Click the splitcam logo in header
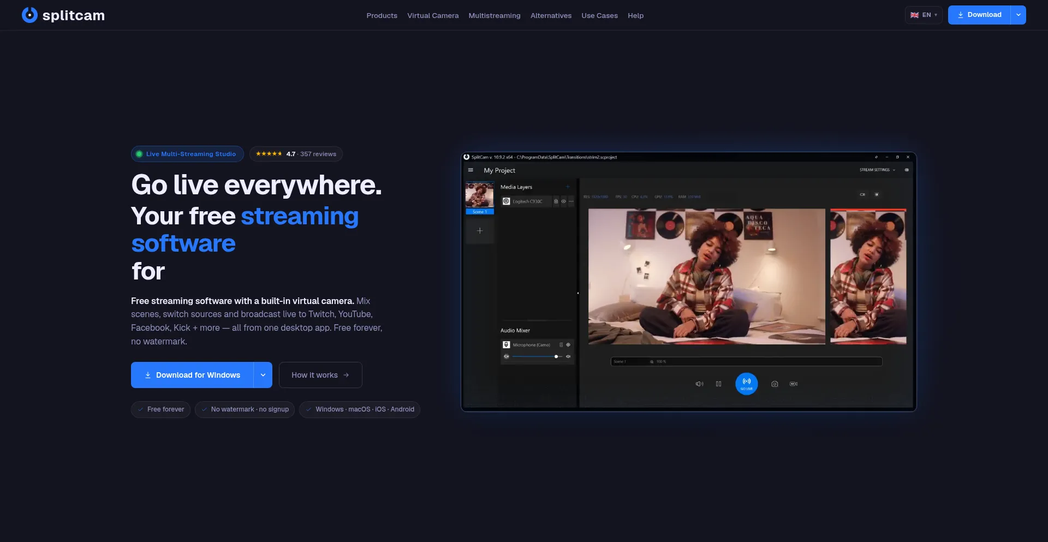Screen dimensions: 1048x542 coord(63,15)
